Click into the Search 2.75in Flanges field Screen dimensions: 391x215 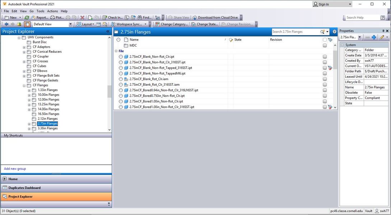(x=296, y=32)
